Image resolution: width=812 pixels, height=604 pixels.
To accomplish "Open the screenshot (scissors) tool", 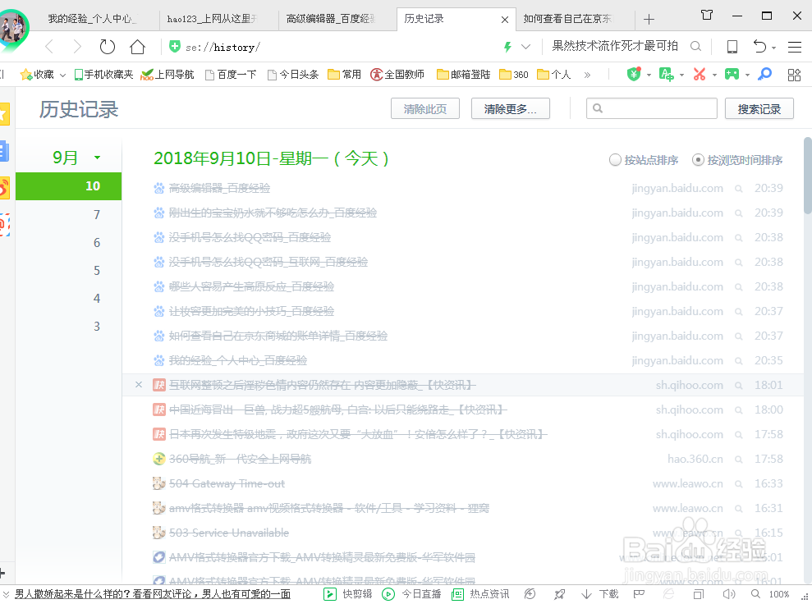I will click(x=700, y=74).
